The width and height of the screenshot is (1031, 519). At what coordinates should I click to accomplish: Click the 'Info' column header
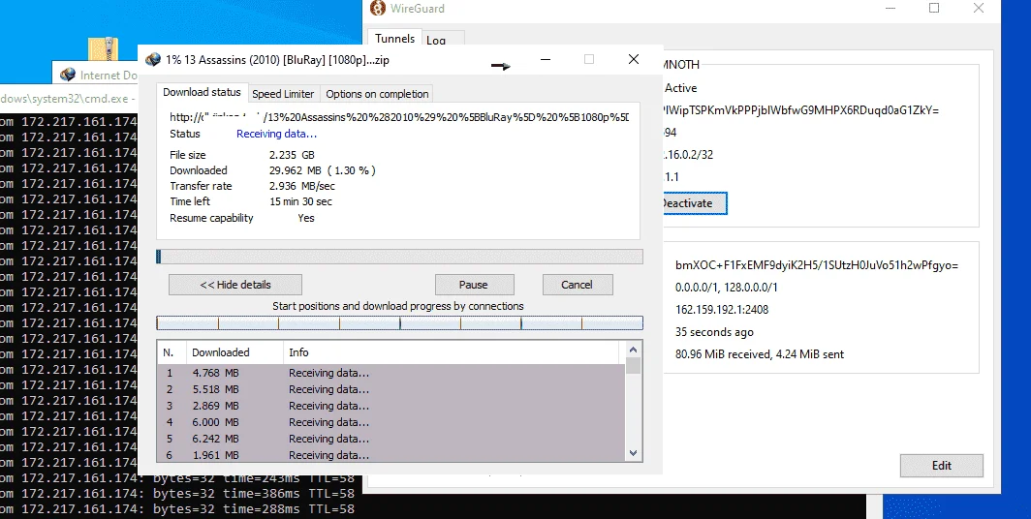[452, 352]
